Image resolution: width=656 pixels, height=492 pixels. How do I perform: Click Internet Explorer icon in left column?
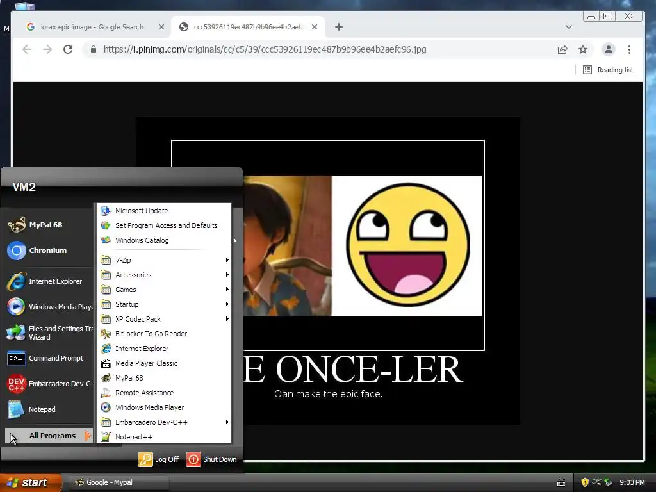17,282
